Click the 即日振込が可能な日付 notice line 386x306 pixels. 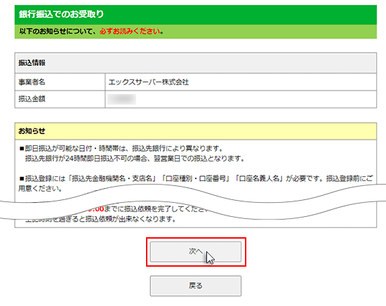click(121, 149)
